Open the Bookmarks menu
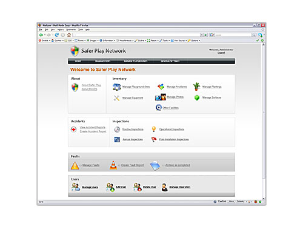Viewport: 303px width, 227px height. 71,30
